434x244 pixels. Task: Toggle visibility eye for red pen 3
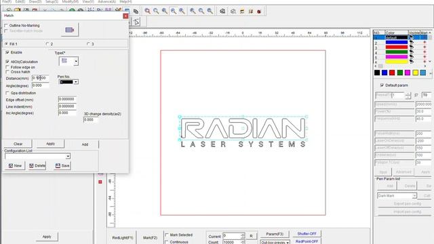(412, 47)
